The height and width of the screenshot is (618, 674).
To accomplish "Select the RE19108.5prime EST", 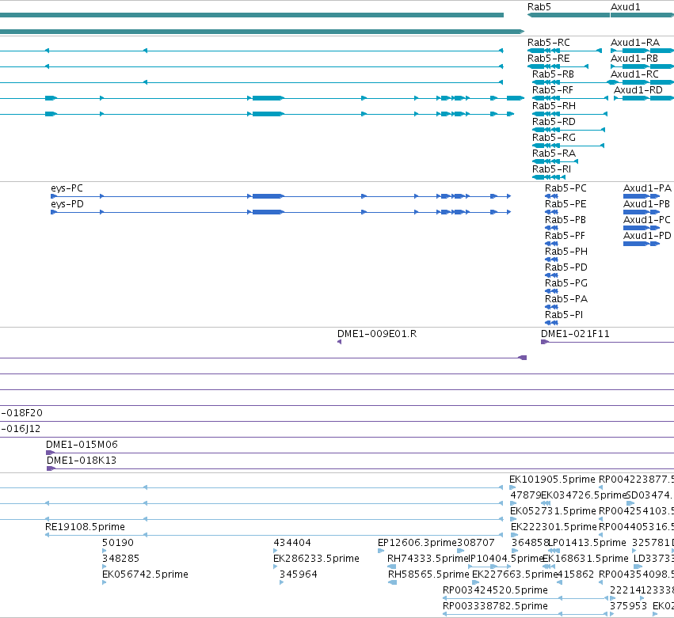I will click(x=85, y=527).
